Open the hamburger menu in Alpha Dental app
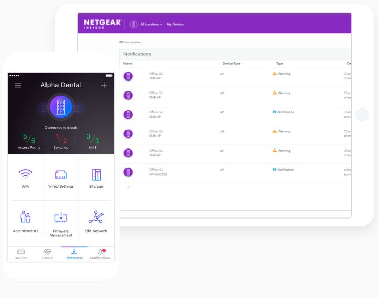 (x=18, y=85)
